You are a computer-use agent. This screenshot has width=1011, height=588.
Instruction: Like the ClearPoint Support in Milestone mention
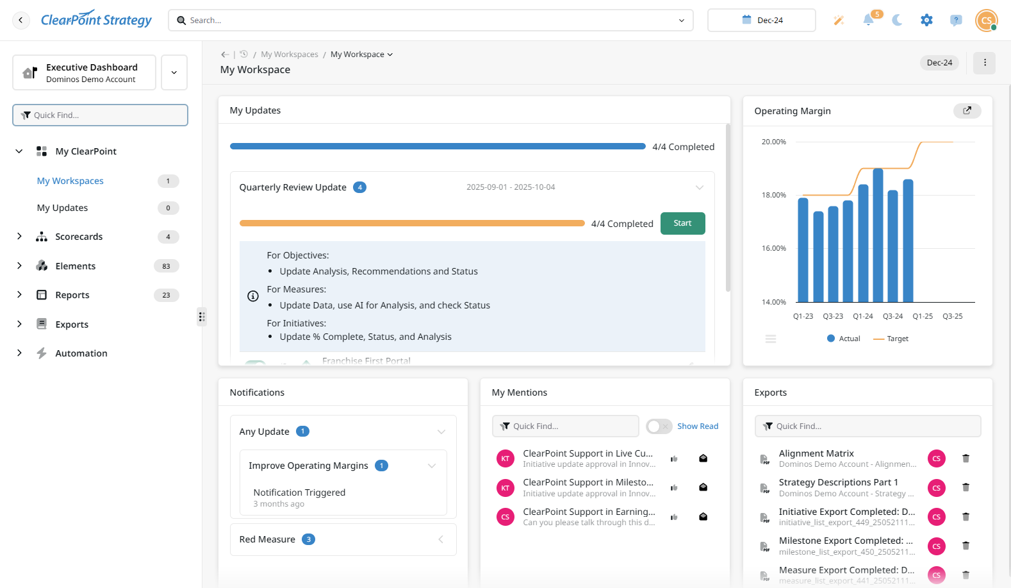click(x=674, y=488)
